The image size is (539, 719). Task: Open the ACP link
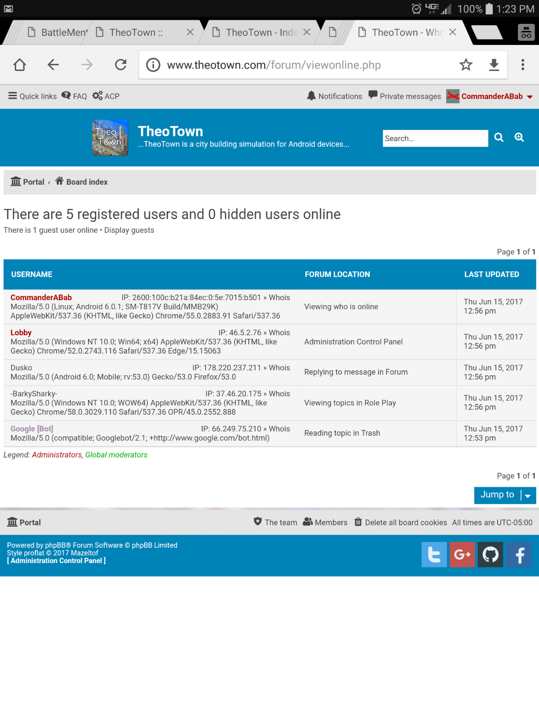click(106, 96)
